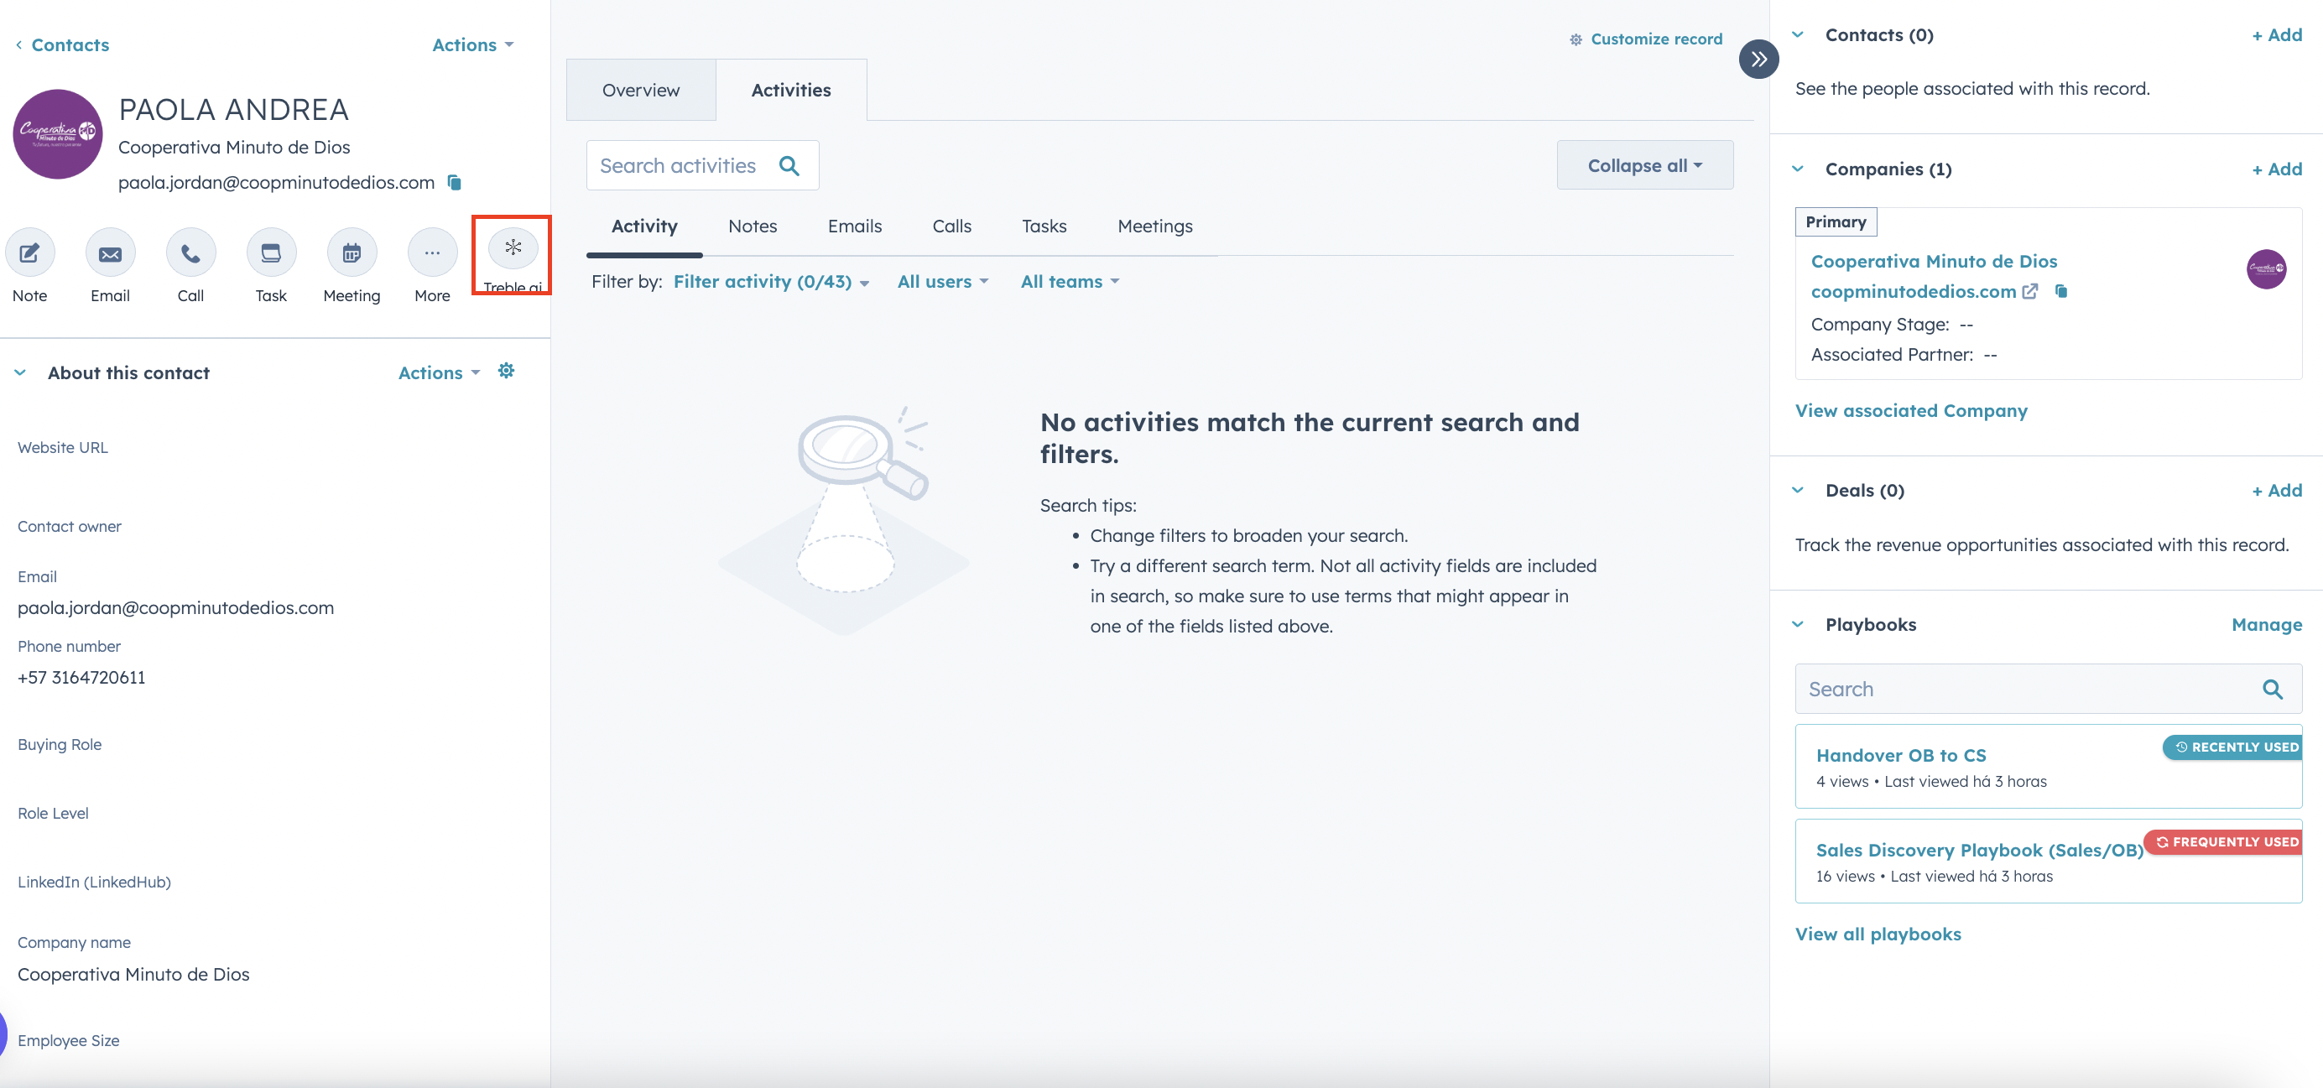Image resolution: width=2323 pixels, height=1088 pixels.
Task: Switch to the Notes sub-tab
Action: click(x=752, y=226)
